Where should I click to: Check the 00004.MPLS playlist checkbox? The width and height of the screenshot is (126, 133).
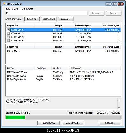tap(8, 33)
